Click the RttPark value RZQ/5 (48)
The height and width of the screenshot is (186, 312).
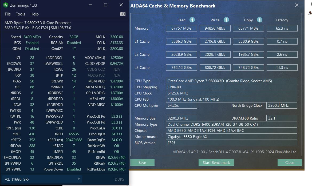[x=117, y=163]
